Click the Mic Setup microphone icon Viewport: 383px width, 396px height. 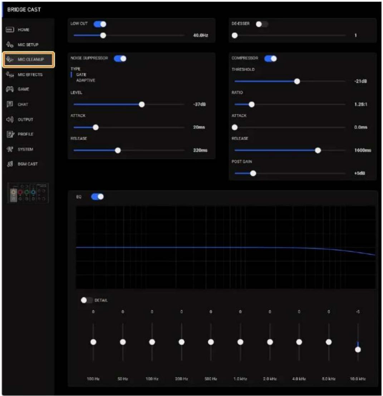coord(10,45)
